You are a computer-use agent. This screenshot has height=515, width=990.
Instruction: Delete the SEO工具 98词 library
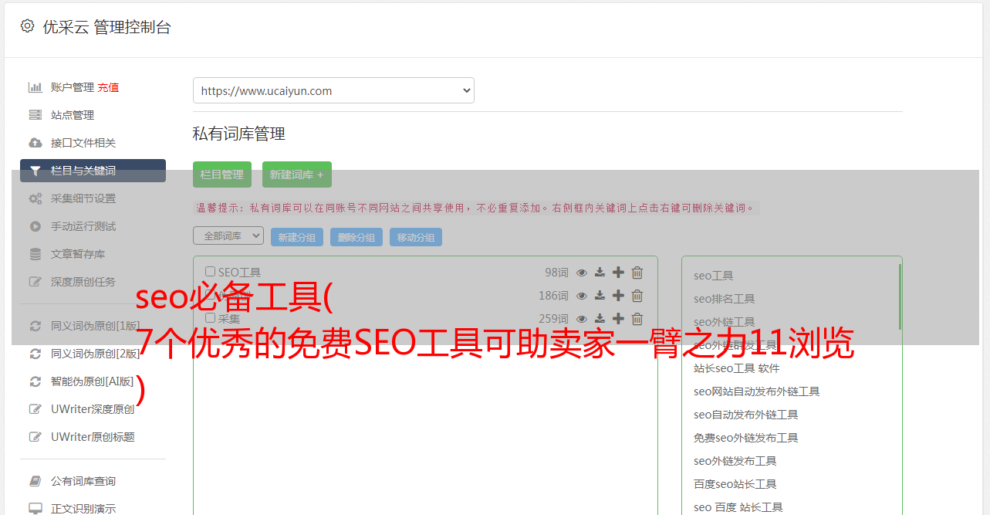(637, 273)
